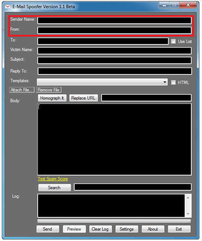202x241 pixels.
Task: Click the Log scrollbar down arrow
Action: 188,214
